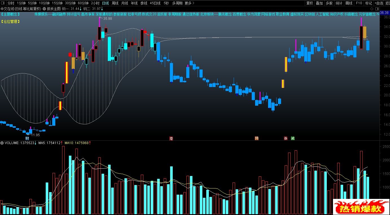The image size is (390, 215).
Task: Click the 华为鸿蒙 concept tag
Action: click(254, 14)
